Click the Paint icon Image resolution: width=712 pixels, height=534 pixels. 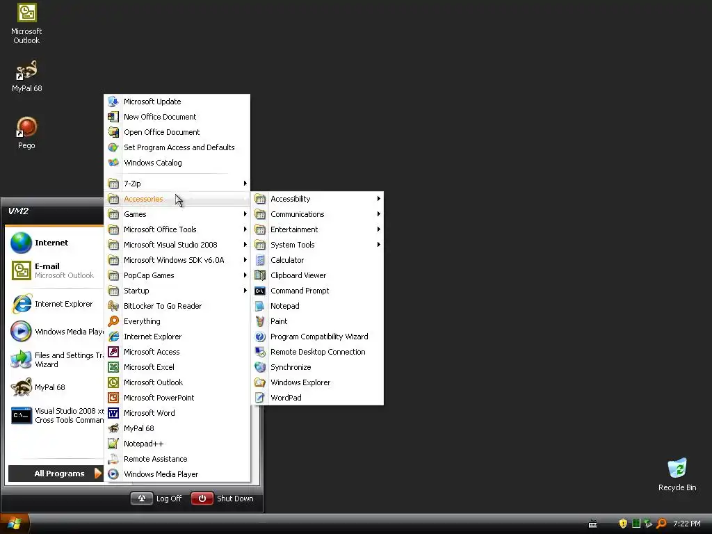[x=260, y=321]
